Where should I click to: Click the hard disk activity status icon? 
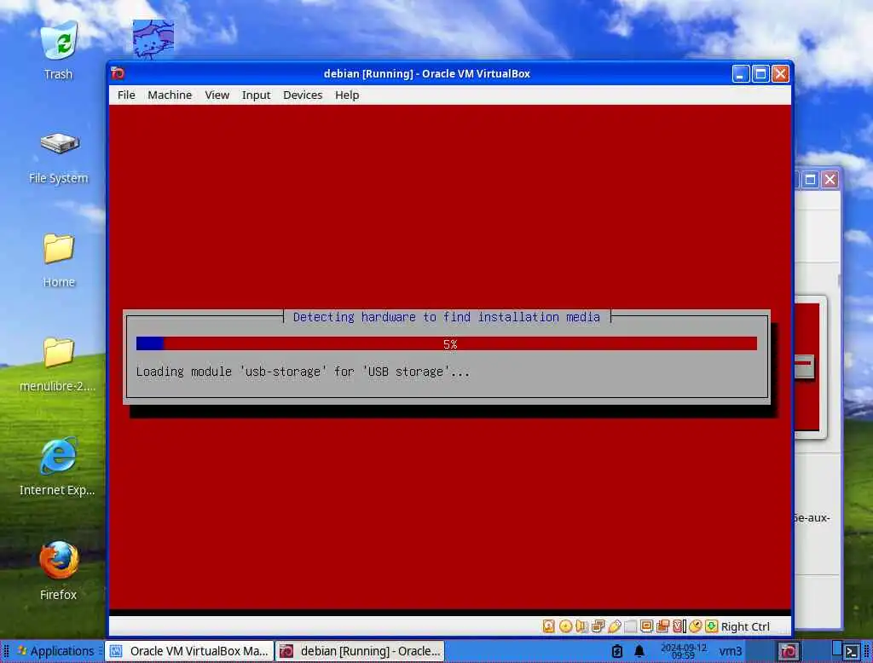pyautogui.click(x=548, y=626)
